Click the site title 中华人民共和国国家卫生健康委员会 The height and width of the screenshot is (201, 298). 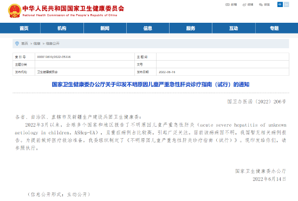click(x=73, y=8)
